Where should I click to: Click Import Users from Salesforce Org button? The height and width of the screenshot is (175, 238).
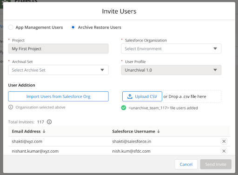click(x=58, y=96)
